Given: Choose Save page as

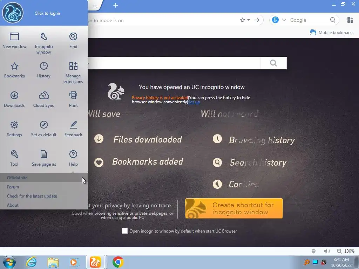Looking at the screenshot, I should coord(44,158).
